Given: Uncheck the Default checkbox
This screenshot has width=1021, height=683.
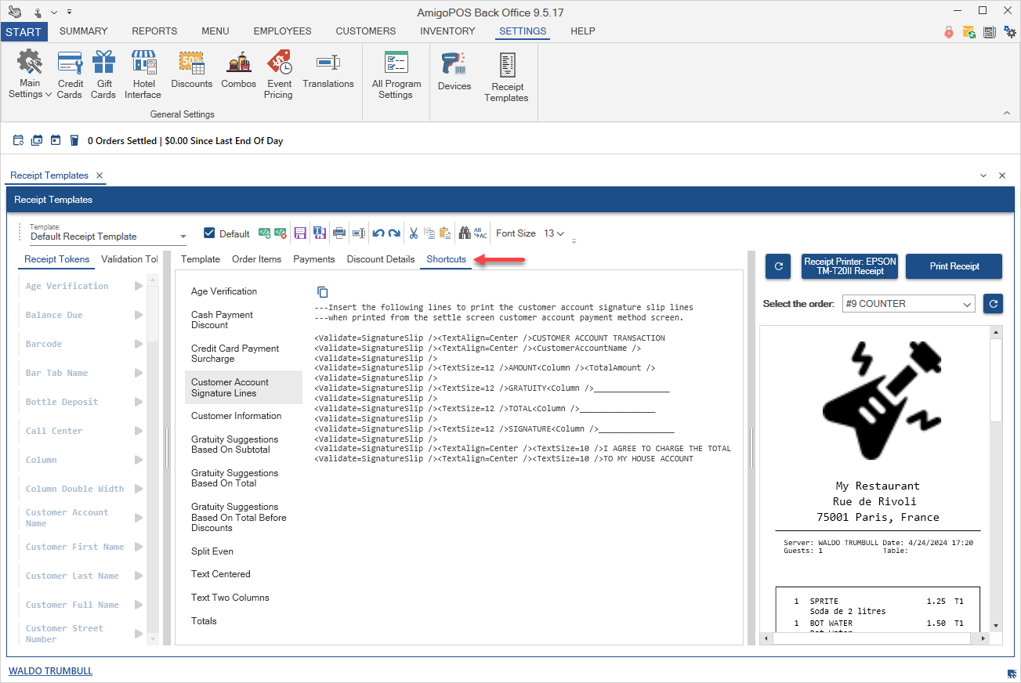Looking at the screenshot, I should pos(209,233).
